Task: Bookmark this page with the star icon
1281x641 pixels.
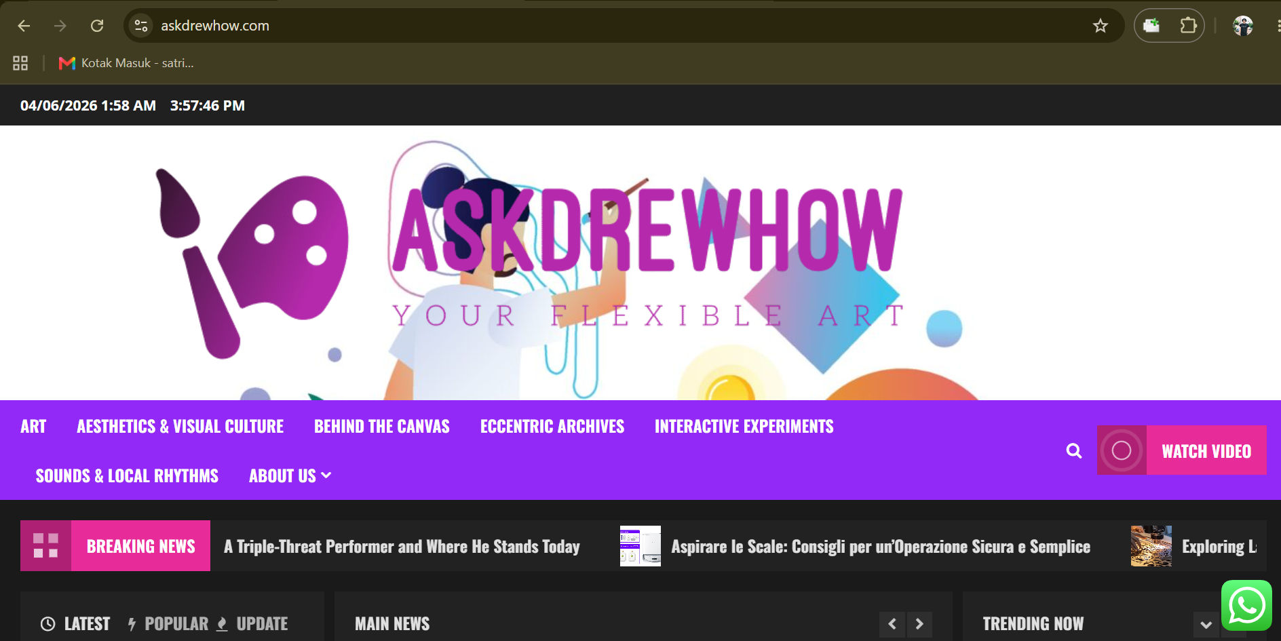Action: pyautogui.click(x=1100, y=26)
